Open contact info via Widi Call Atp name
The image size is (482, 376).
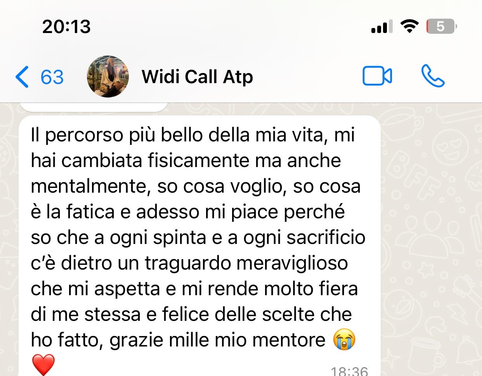(x=197, y=77)
